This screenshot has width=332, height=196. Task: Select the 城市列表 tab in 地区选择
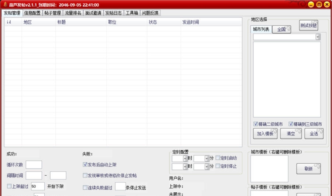261,29
